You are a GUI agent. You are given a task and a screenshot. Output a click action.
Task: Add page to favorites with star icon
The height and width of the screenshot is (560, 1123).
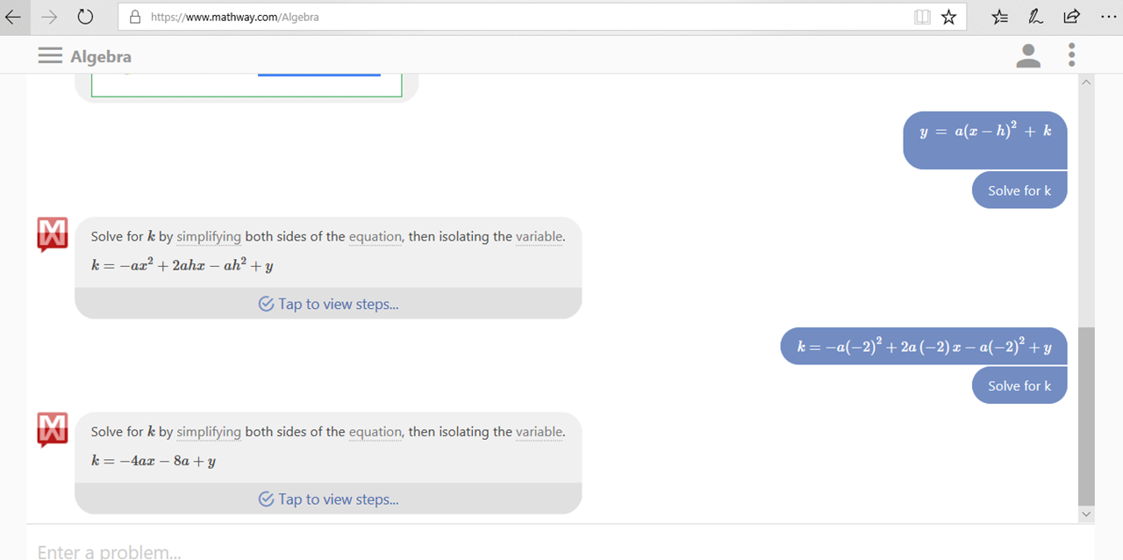[x=948, y=17]
